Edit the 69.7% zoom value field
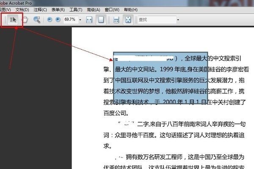 tap(71, 19)
